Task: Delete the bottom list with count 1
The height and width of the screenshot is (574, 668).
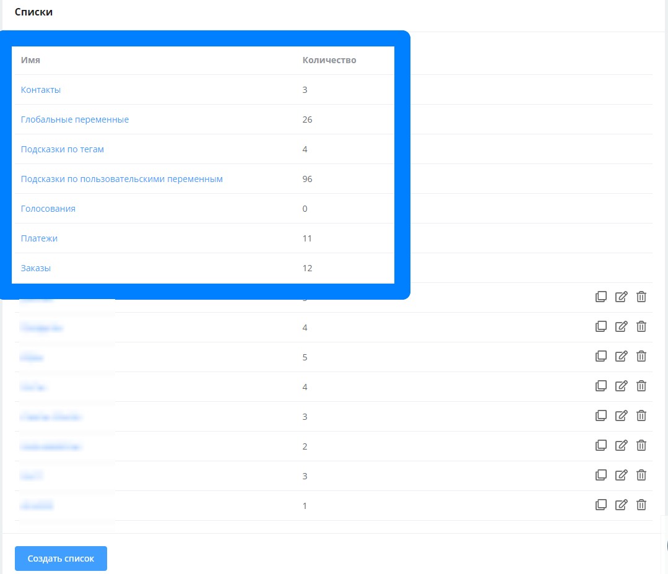Action: coord(641,505)
